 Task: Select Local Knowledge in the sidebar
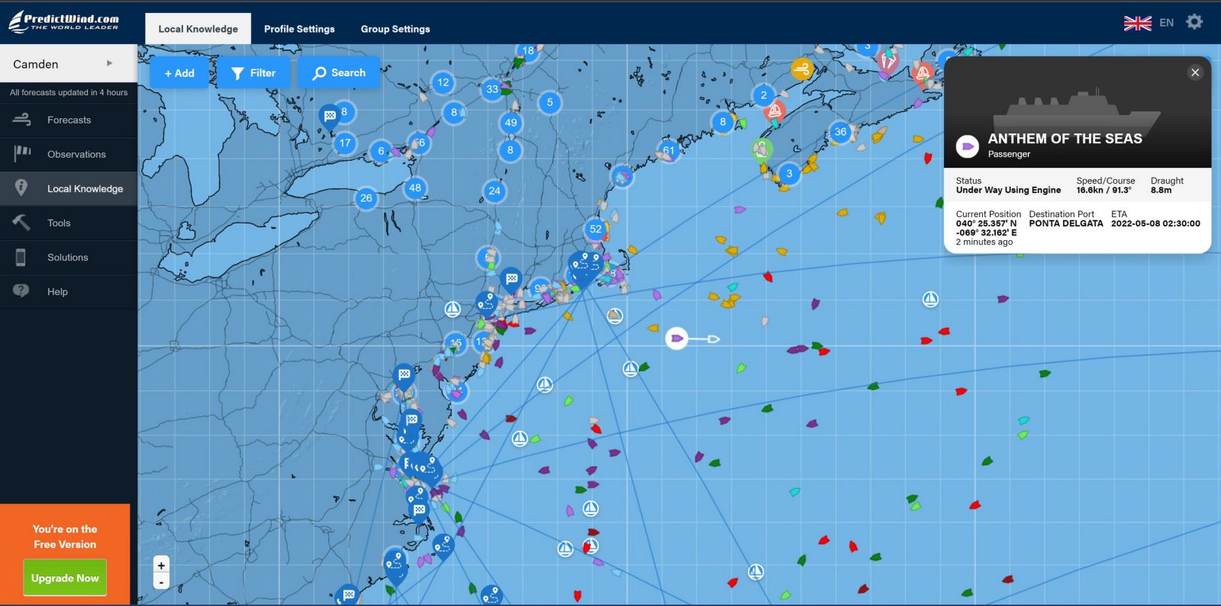(69, 188)
